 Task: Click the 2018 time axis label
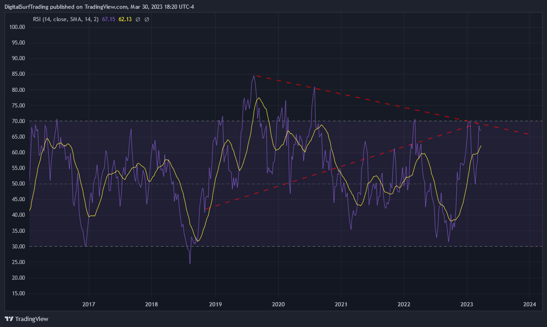click(151, 304)
